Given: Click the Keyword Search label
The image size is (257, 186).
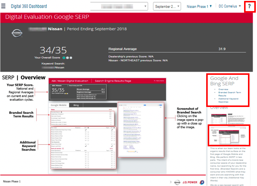Looking at the screenshot, I should 53,63.
